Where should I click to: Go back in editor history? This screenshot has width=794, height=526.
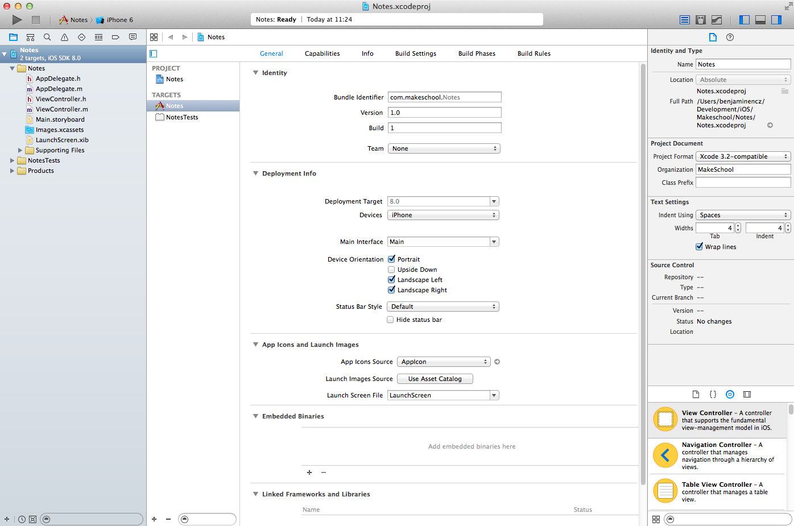click(x=171, y=37)
